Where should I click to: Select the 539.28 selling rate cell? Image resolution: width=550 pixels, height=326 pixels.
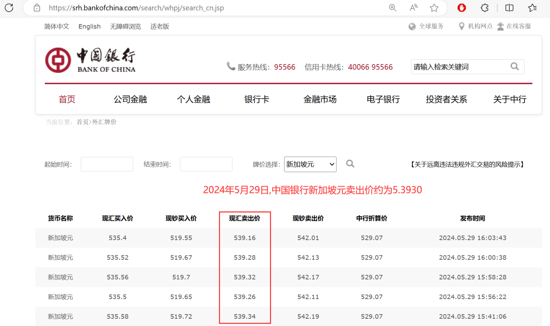click(x=245, y=258)
